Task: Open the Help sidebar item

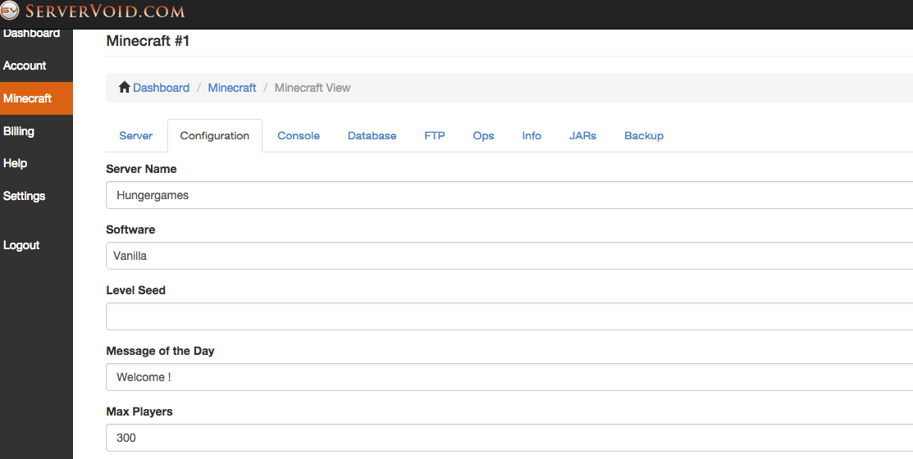Action: (x=16, y=163)
